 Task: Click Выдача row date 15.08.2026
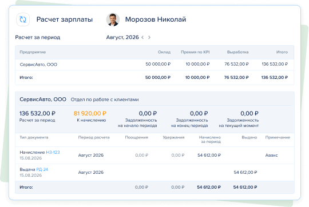click(31, 175)
